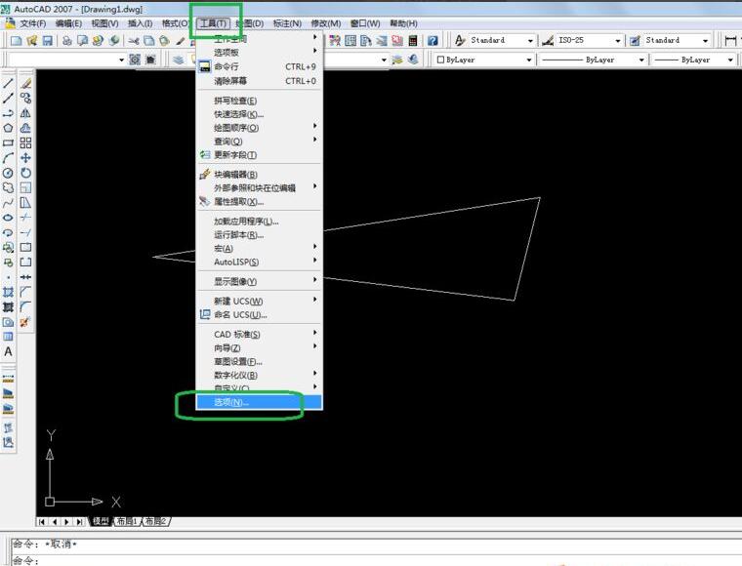Click the first-tab navigation arrow

click(42, 521)
